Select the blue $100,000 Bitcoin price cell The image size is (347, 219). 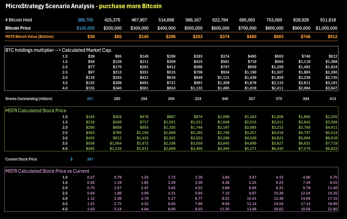pos(85,28)
